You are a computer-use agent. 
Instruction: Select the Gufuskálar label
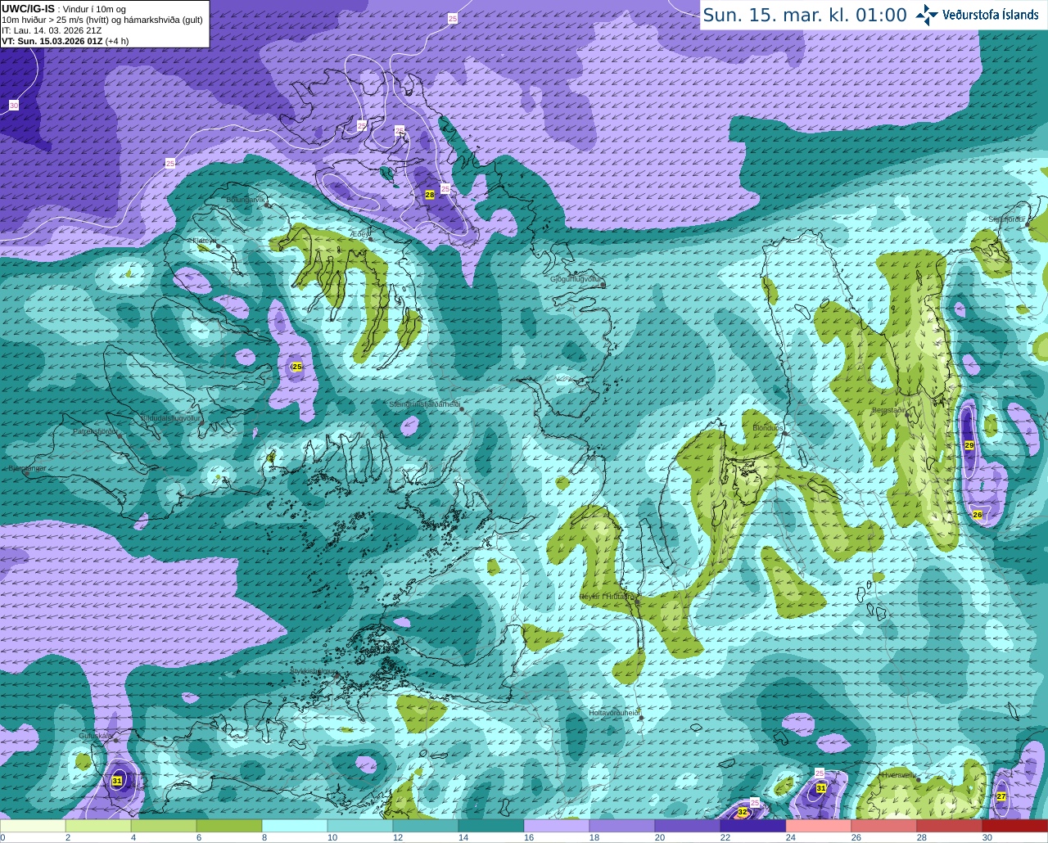point(96,736)
